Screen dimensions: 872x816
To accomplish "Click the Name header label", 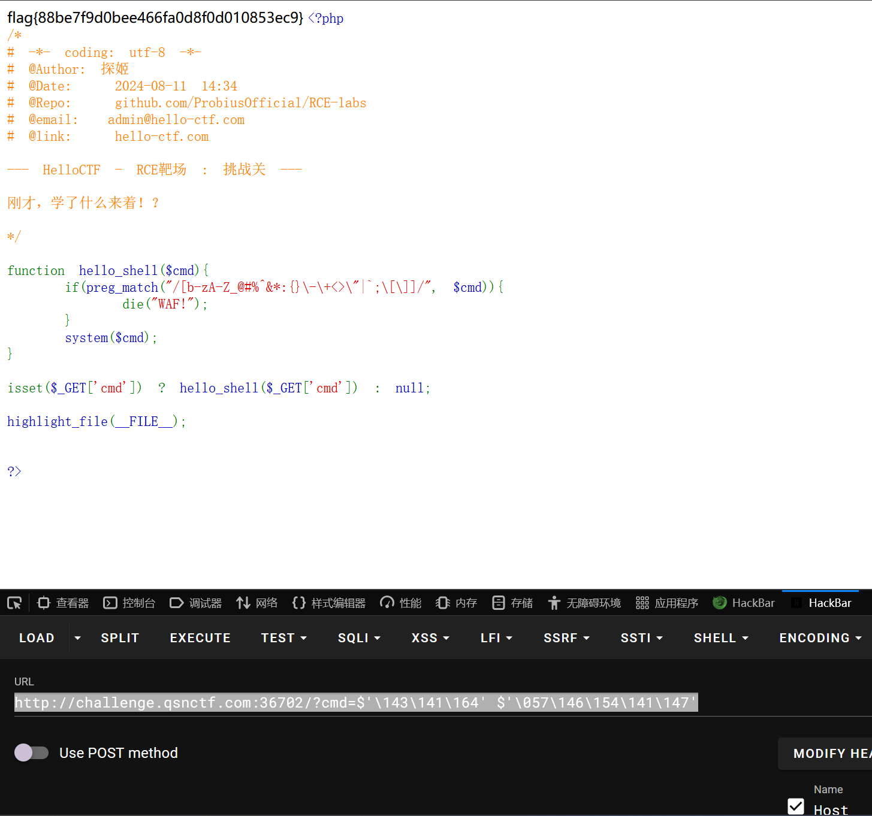I will click(828, 790).
